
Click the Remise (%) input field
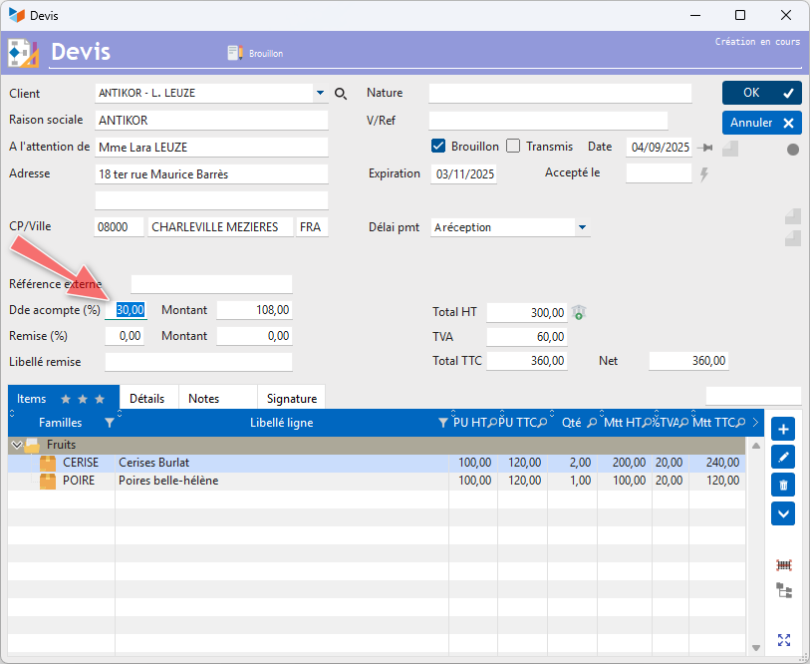[x=125, y=336]
